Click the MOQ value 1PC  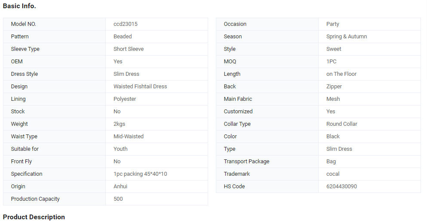tap(331, 62)
